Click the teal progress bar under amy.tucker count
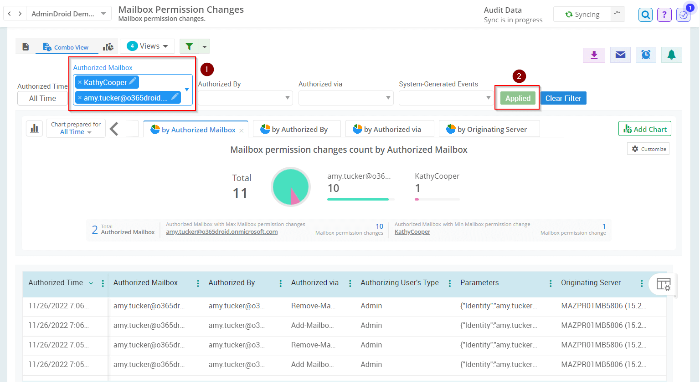Viewport: 700px width, 382px height. 358,199
